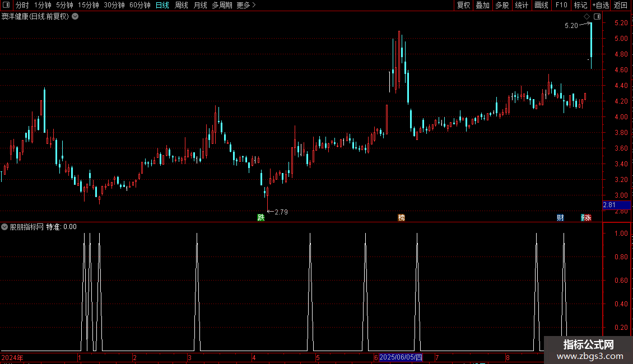633x364 pixels.
Task: Click the 2.79 low price label
Action: click(x=281, y=212)
